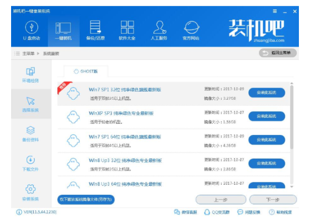Click the ghost icon for Win8 Up3 32位
Screen dimensions: 311x223
(73, 164)
